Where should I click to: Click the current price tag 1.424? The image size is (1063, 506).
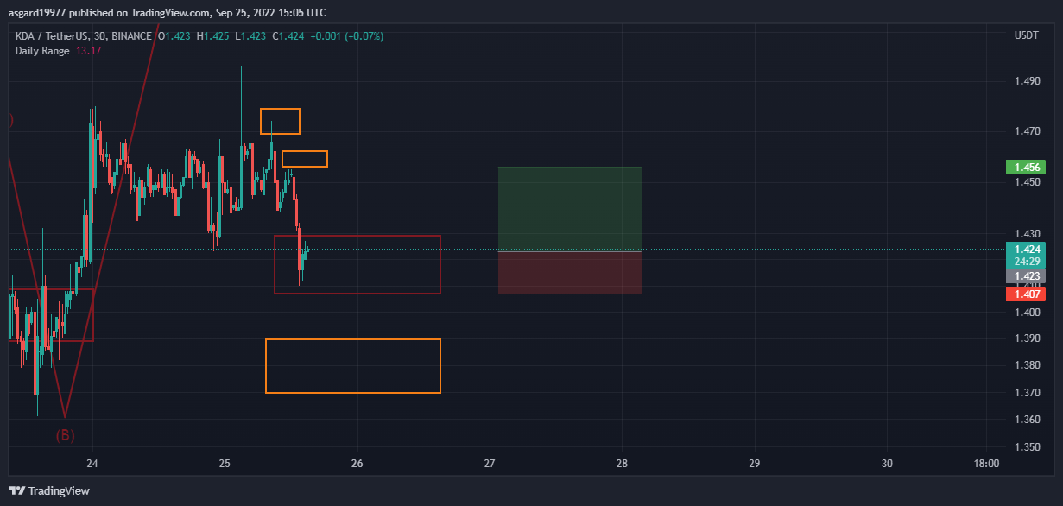(x=1026, y=250)
